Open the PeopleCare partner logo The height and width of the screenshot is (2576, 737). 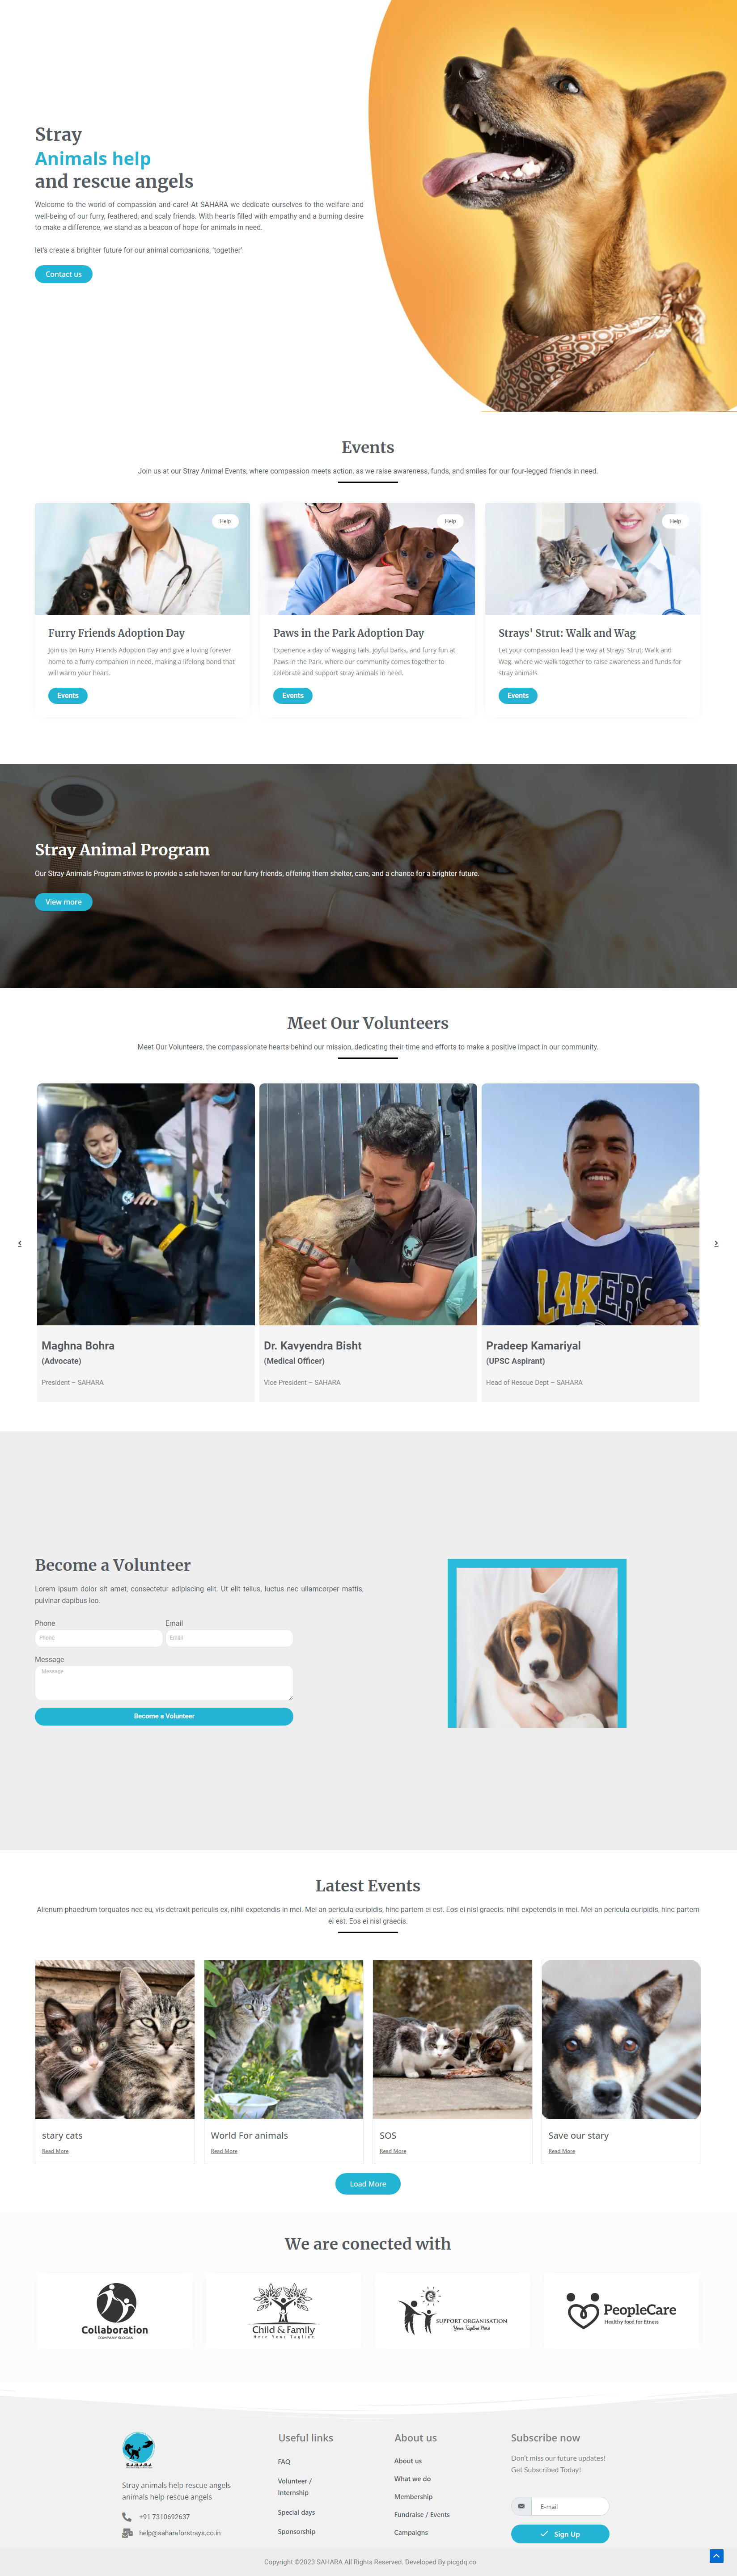(x=621, y=2311)
